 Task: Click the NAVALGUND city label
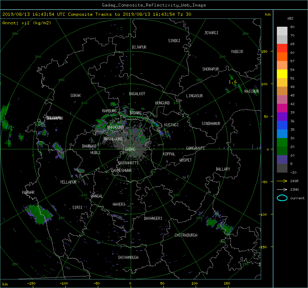[x=113, y=139]
